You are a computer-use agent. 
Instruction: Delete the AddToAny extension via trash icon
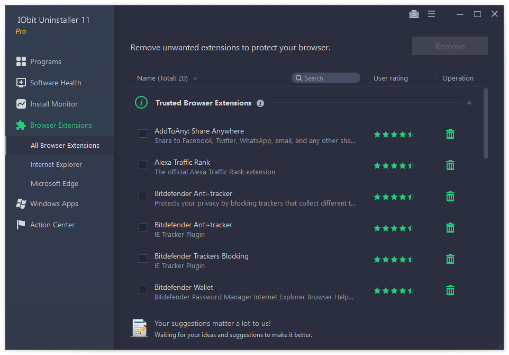coord(450,134)
